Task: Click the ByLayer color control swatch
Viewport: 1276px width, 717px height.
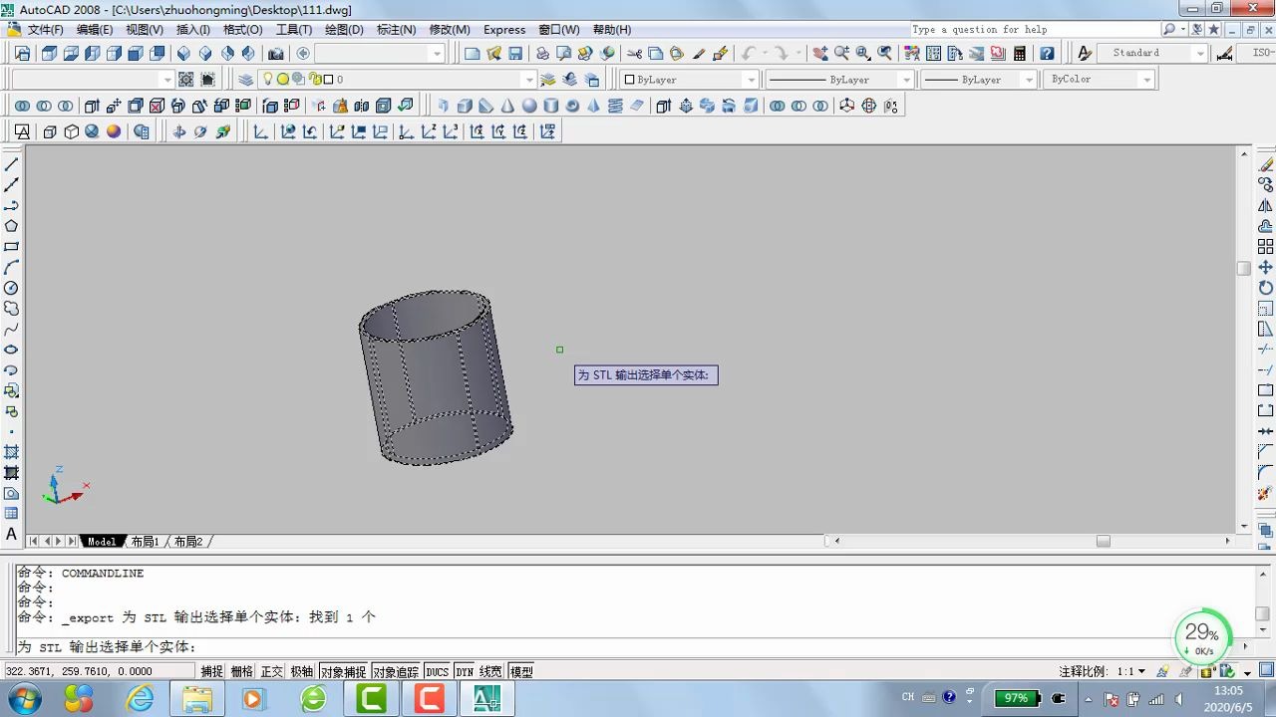Action: 629,80
